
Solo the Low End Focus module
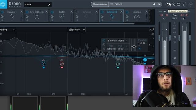[x=27, y=16]
